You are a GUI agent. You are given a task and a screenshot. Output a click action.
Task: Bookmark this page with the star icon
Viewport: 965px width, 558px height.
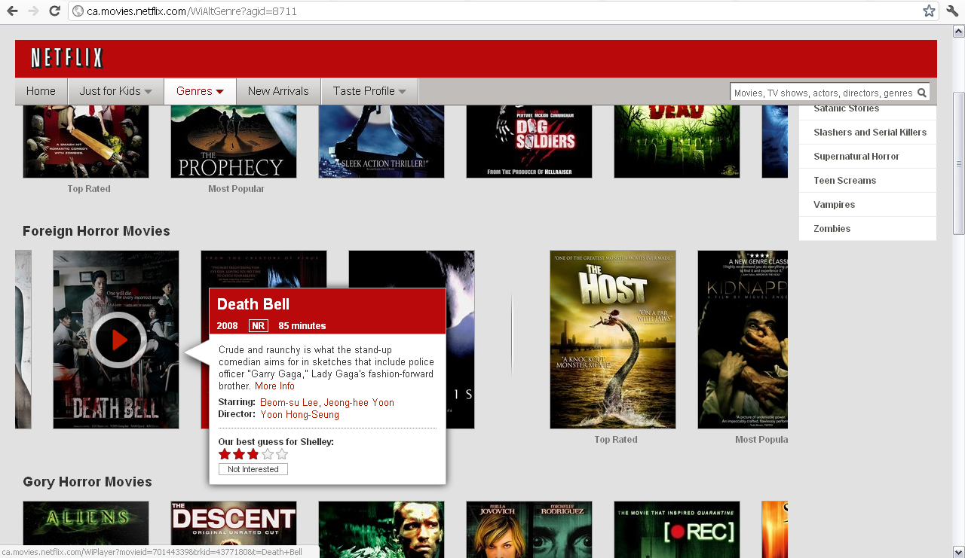929,11
